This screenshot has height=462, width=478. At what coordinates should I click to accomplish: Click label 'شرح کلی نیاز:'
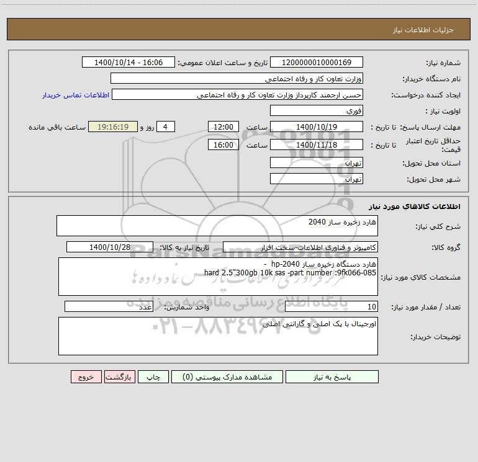[x=438, y=226]
